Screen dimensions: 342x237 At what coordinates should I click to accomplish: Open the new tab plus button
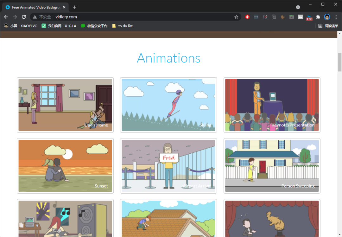(75, 7)
